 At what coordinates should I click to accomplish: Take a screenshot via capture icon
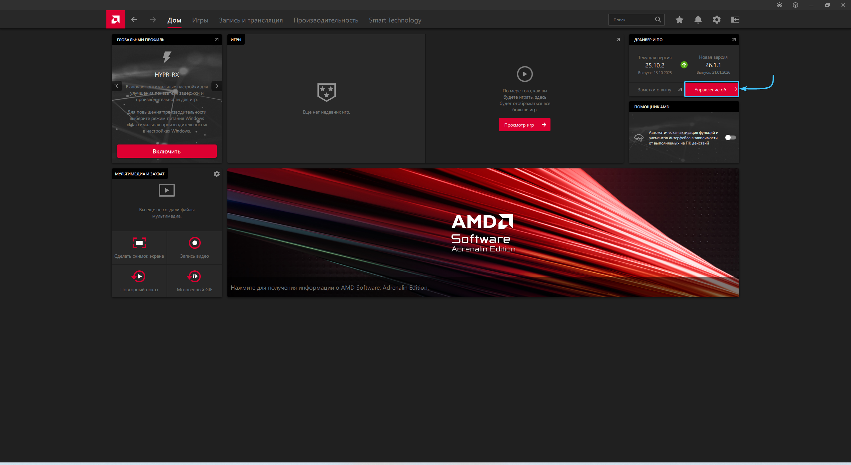(x=139, y=243)
